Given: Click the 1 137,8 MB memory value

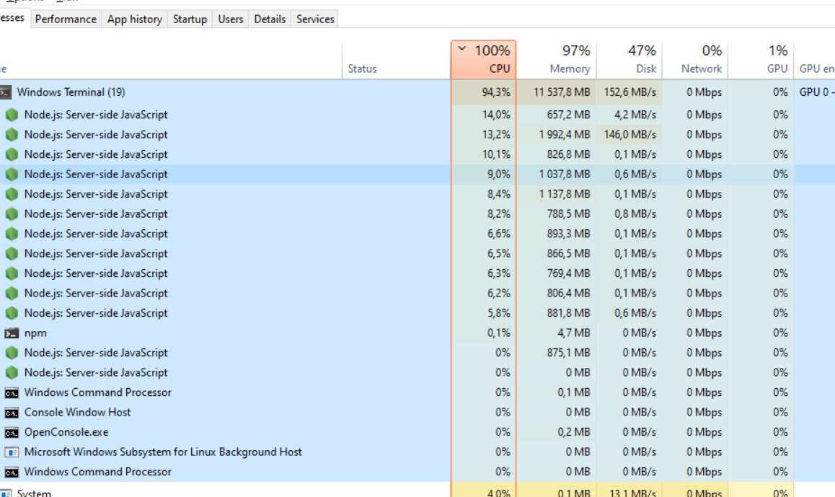Looking at the screenshot, I should [565, 195].
